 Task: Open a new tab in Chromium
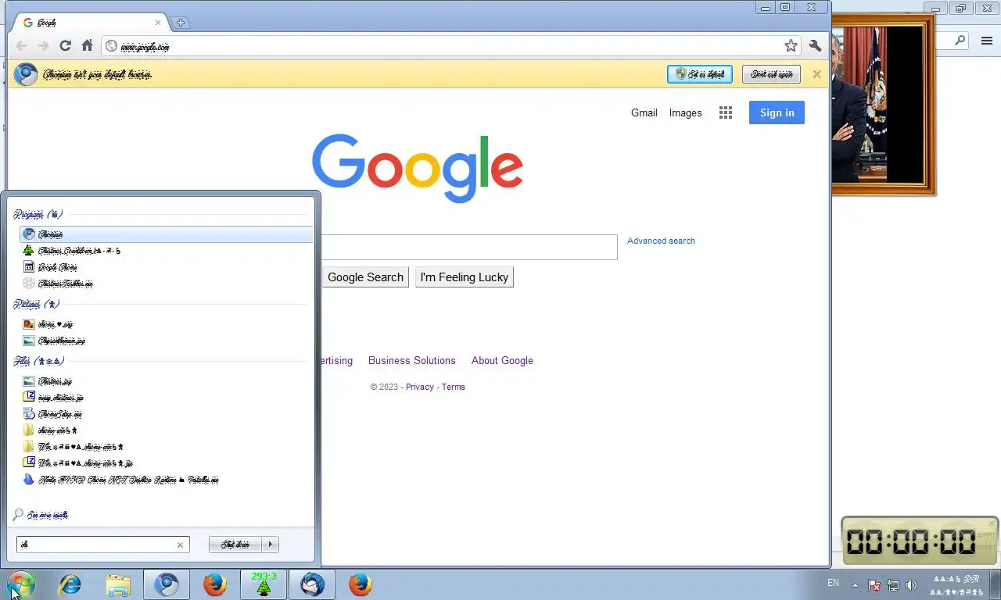tap(180, 23)
